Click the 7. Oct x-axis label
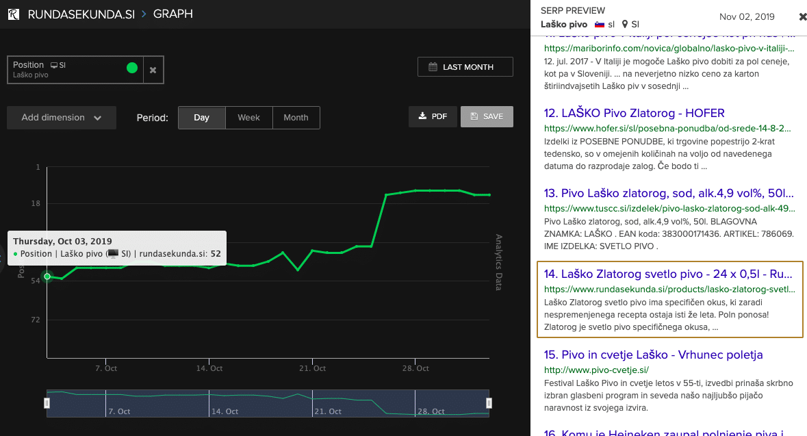Screen dimensions: 807x436 tap(106, 368)
